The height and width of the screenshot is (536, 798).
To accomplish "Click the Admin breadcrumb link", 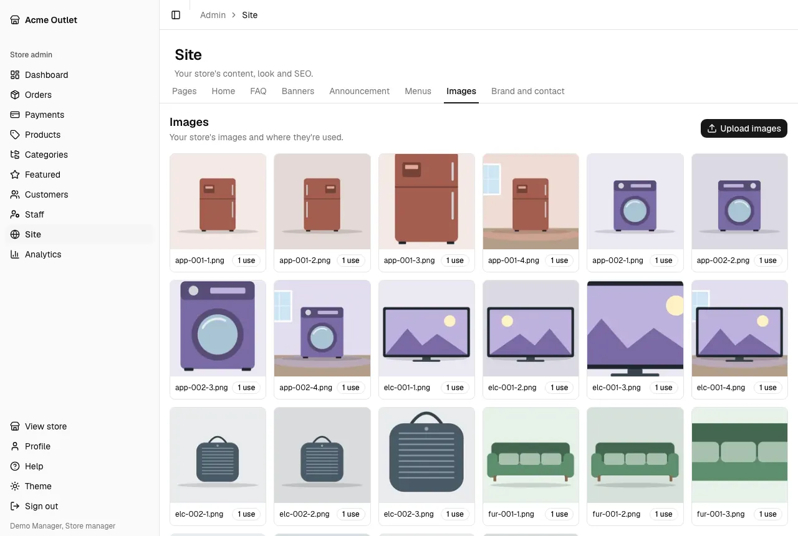I will (213, 15).
